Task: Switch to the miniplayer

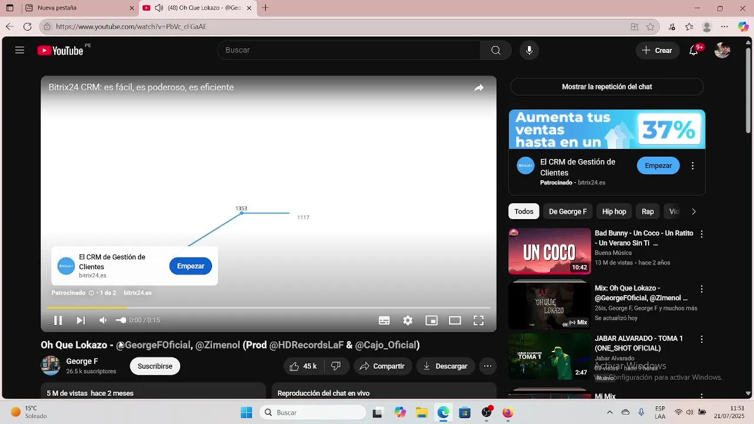Action: point(431,320)
